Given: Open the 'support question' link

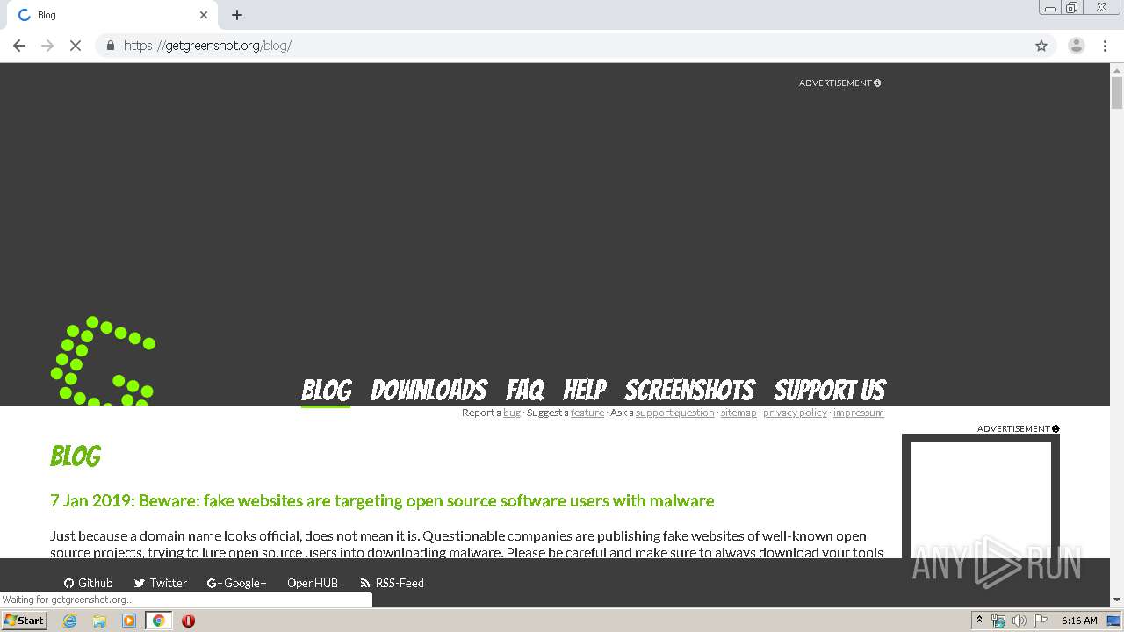Looking at the screenshot, I should tap(675, 413).
